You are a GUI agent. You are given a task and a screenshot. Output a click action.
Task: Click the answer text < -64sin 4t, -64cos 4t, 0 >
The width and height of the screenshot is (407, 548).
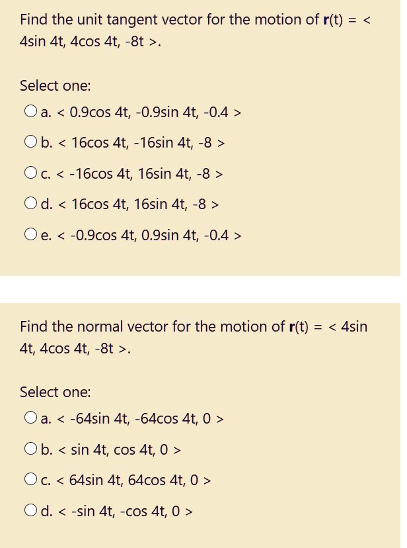[141, 418]
